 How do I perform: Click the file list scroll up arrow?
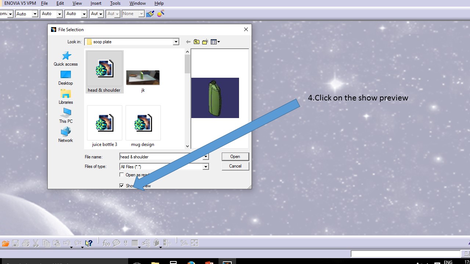click(187, 52)
